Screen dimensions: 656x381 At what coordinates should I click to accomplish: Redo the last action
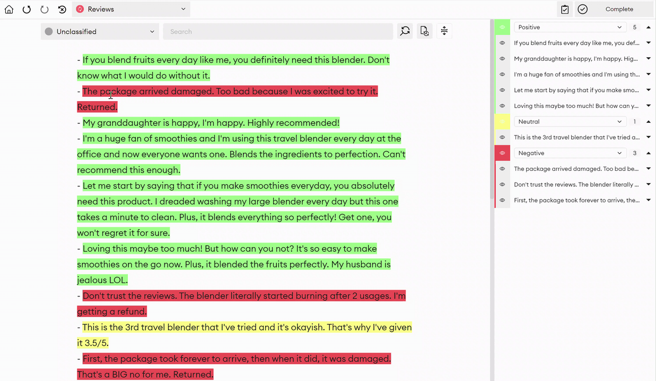click(x=45, y=9)
